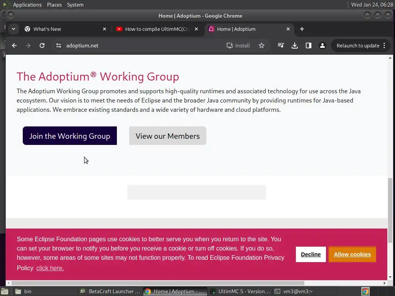Click Relaunch to update button
This screenshot has height=296, width=395.
(x=358, y=45)
